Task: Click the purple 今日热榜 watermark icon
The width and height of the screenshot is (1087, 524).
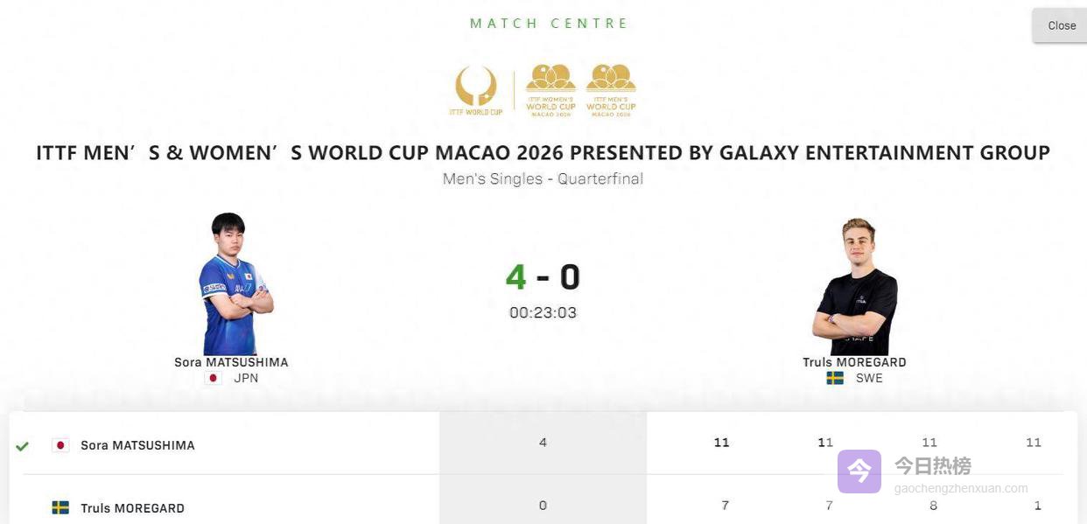Action: point(859,472)
